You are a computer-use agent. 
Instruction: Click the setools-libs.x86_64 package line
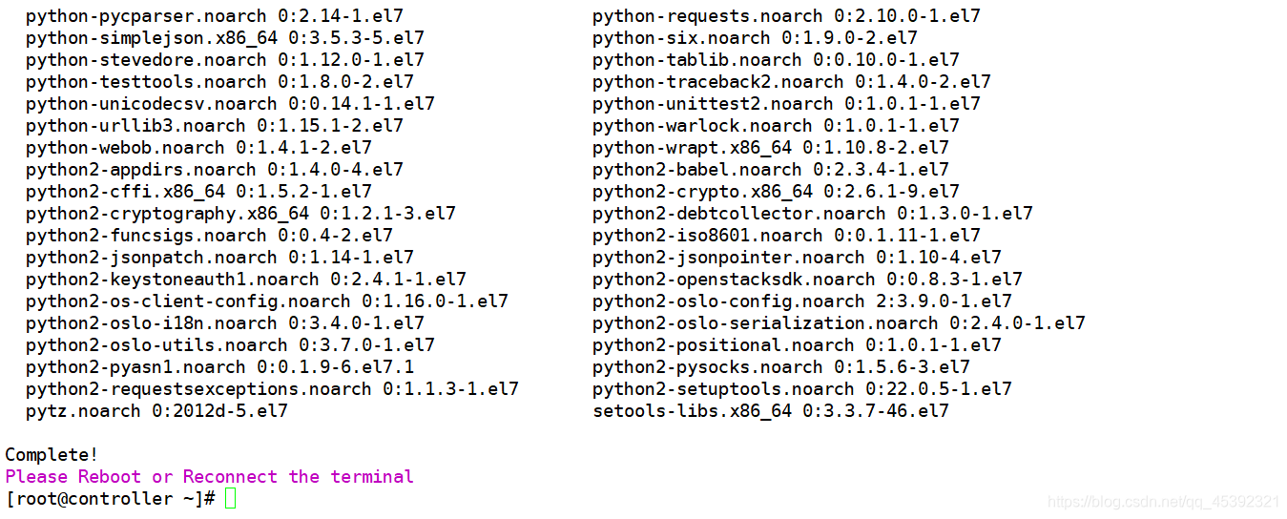click(x=770, y=411)
